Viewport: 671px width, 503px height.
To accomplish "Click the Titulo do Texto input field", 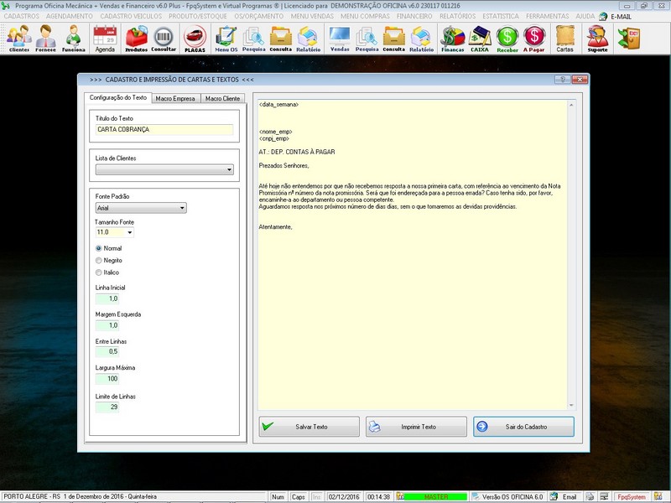I will click(164, 130).
